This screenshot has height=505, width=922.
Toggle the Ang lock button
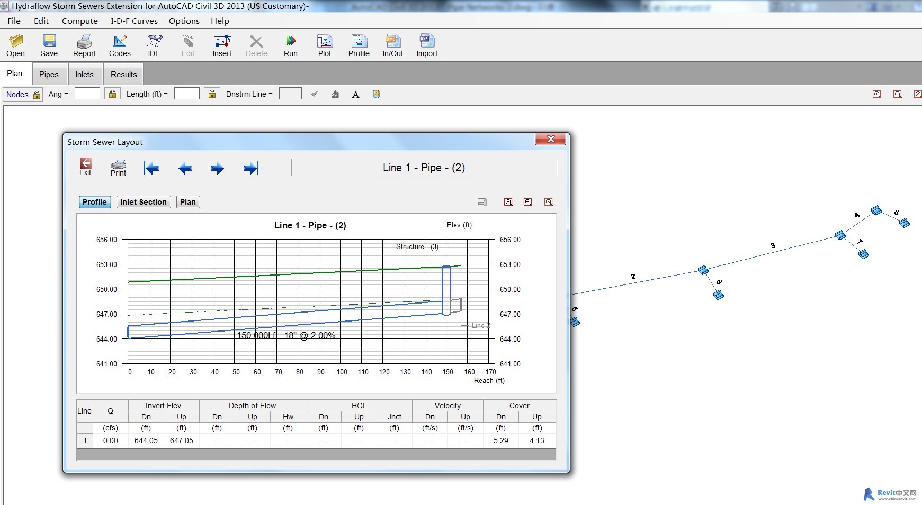click(x=112, y=94)
